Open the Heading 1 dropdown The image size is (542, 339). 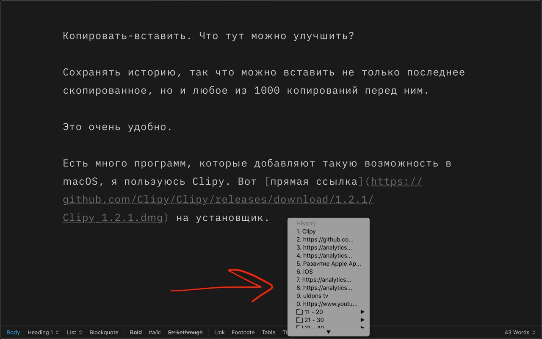(43, 332)
